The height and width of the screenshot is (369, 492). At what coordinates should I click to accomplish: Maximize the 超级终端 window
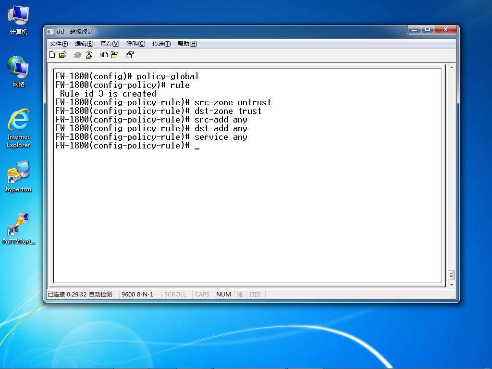point(427,29)
